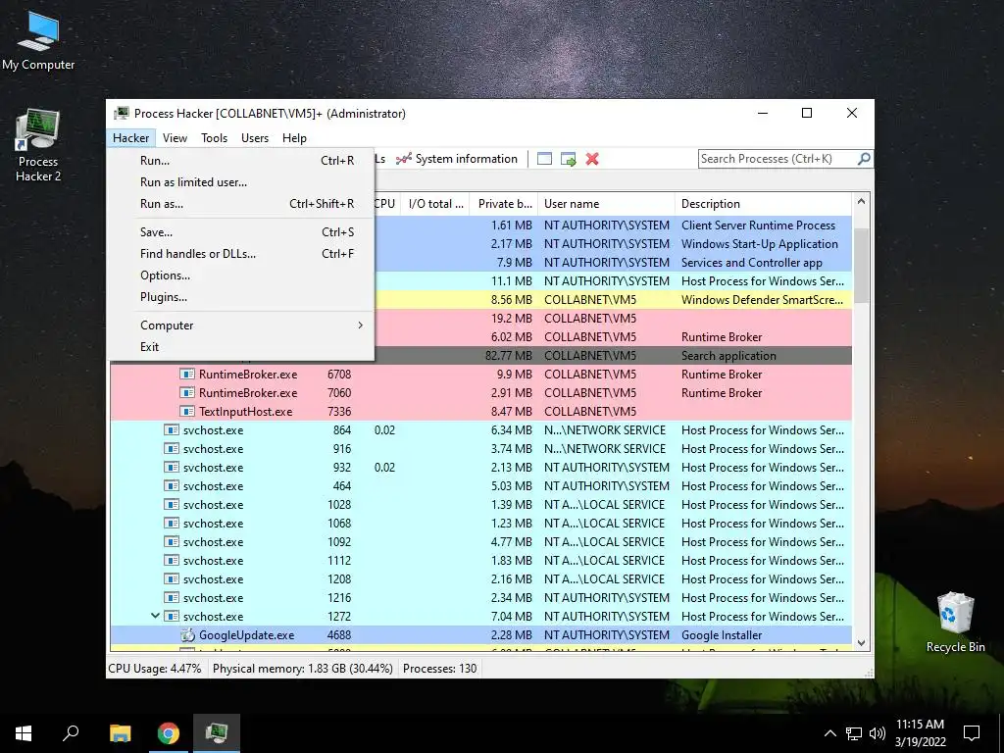
Task: Click the vertical scrollbar thumb
Action: [x=861, y=266]
